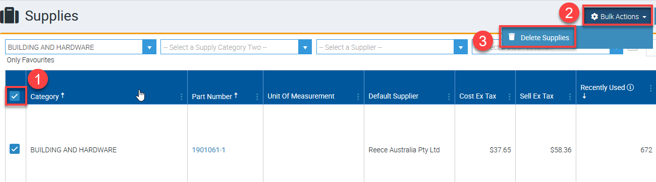Image resolution: width=656 pixels, height=182 pixels.
Task: Click the Recently Used info icon
Action: tap(630, 87)
